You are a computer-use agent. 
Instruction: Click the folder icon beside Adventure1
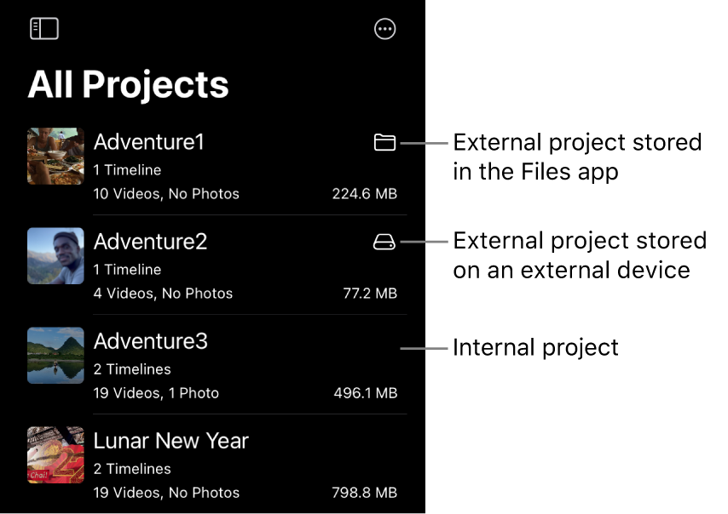tap(384, 142)
